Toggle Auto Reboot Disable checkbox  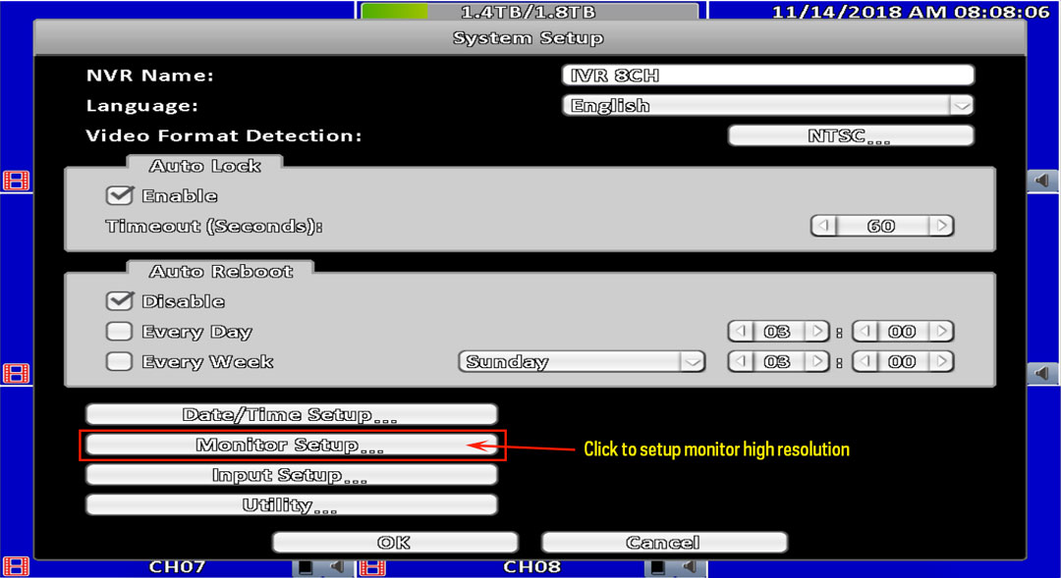pyautogui.click(x=120, y=301)
